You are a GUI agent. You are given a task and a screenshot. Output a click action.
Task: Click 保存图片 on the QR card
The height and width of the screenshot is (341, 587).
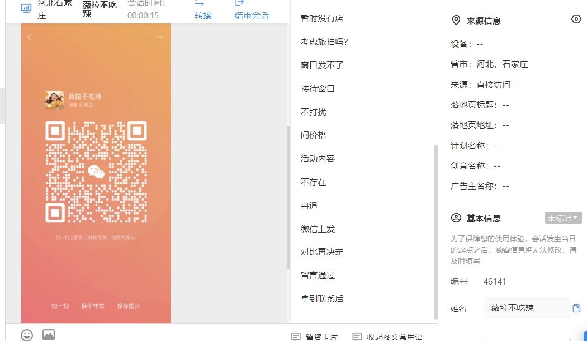pyautogui.click(x=129, y=306)
